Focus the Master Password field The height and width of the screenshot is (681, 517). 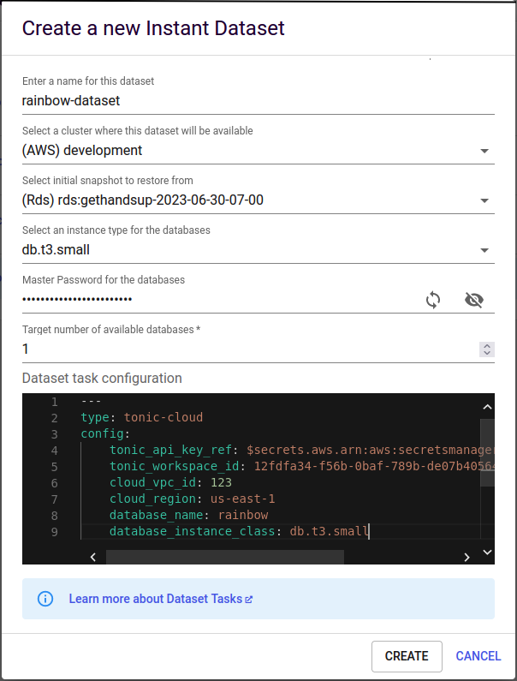[214, 299]
